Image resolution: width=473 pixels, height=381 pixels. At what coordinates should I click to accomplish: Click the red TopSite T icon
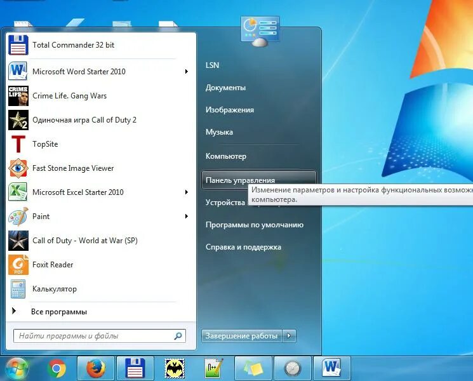tap(18, 144)
